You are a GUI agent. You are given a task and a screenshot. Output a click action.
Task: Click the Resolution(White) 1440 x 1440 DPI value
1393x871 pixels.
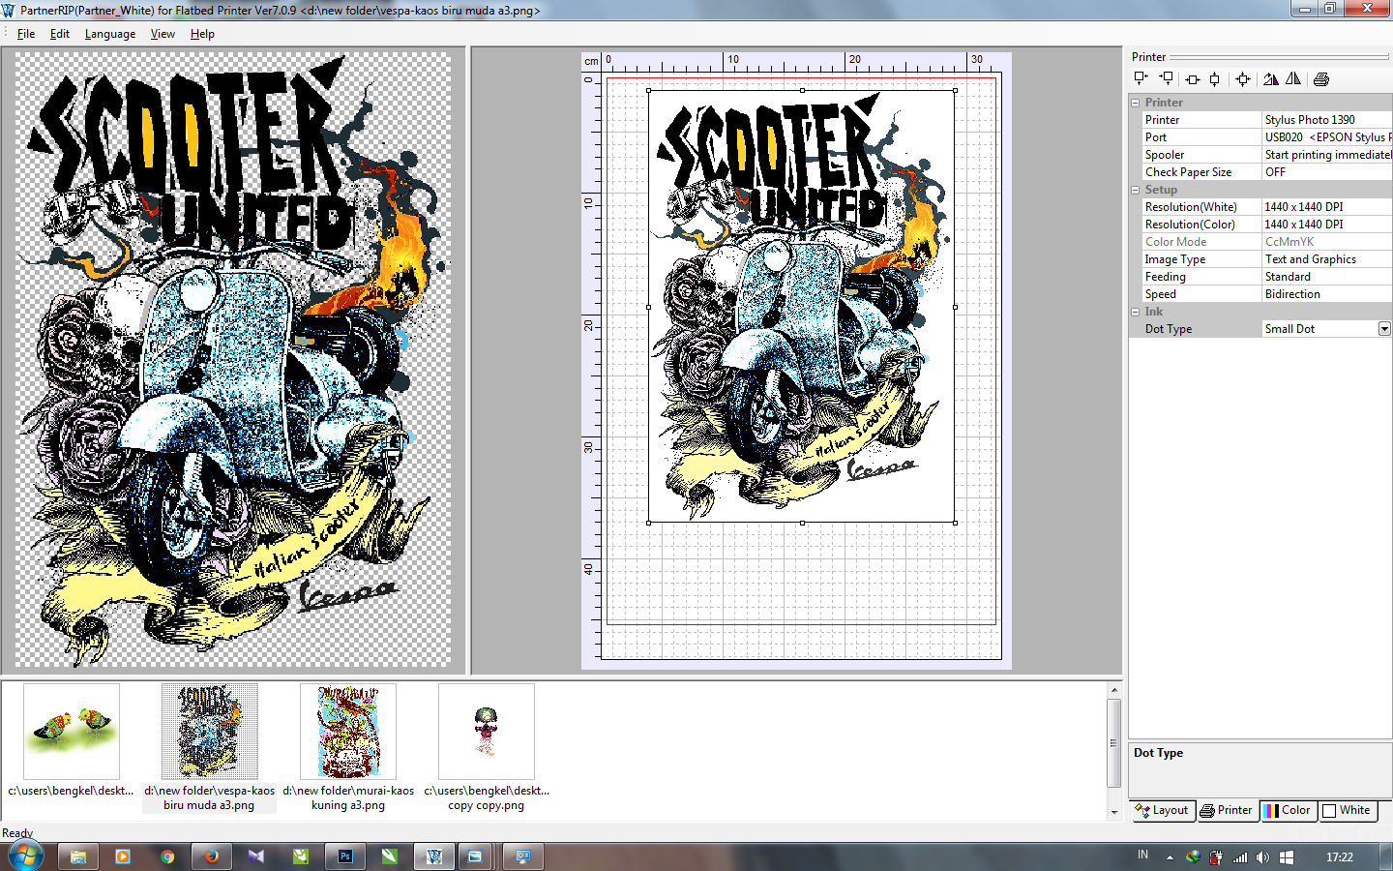(1327, 207)
